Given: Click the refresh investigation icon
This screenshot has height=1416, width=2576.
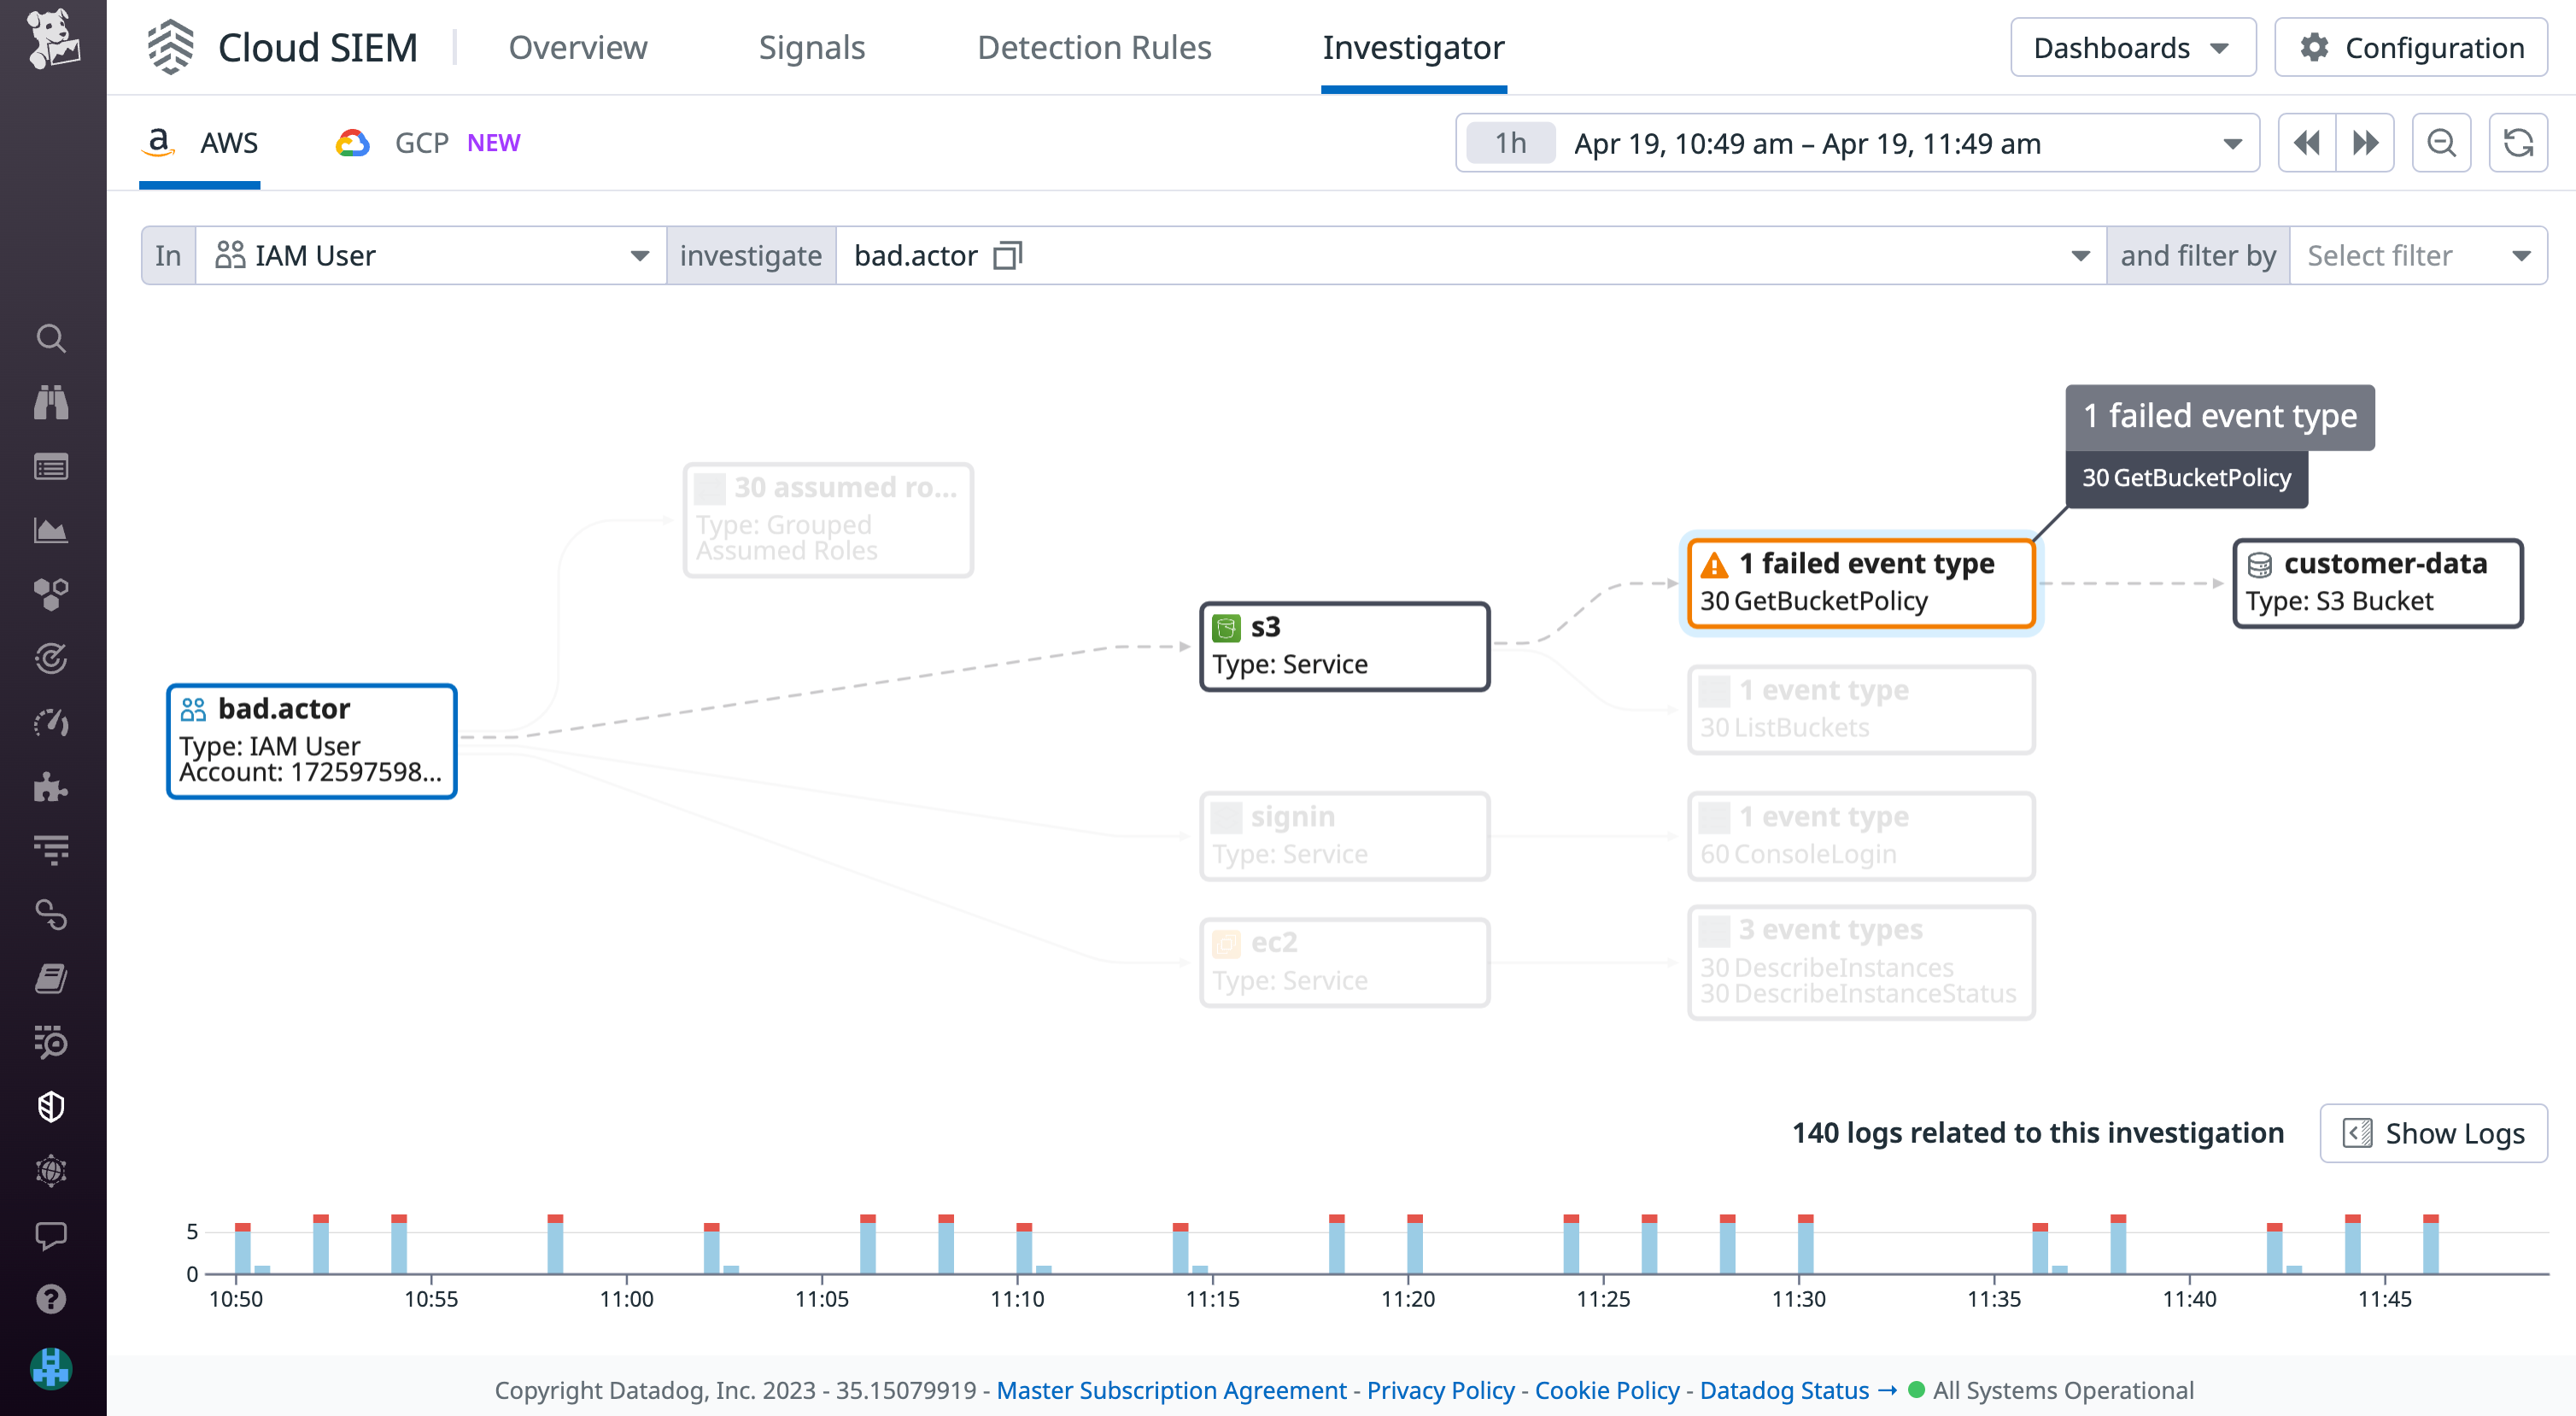Looking at the screenshot, I should (2519, 143).
